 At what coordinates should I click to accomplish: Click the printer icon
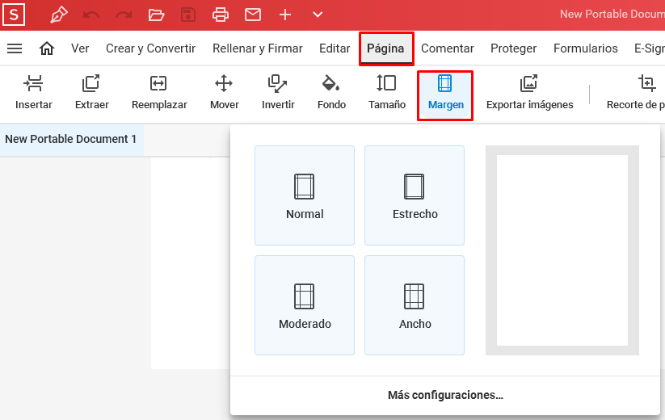tap(221, 15)
